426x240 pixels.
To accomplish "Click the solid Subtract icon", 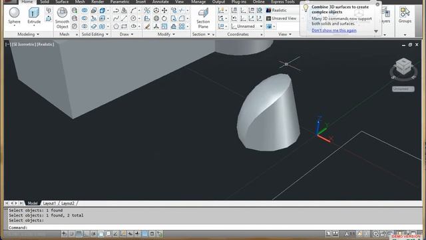I will 85,18.
